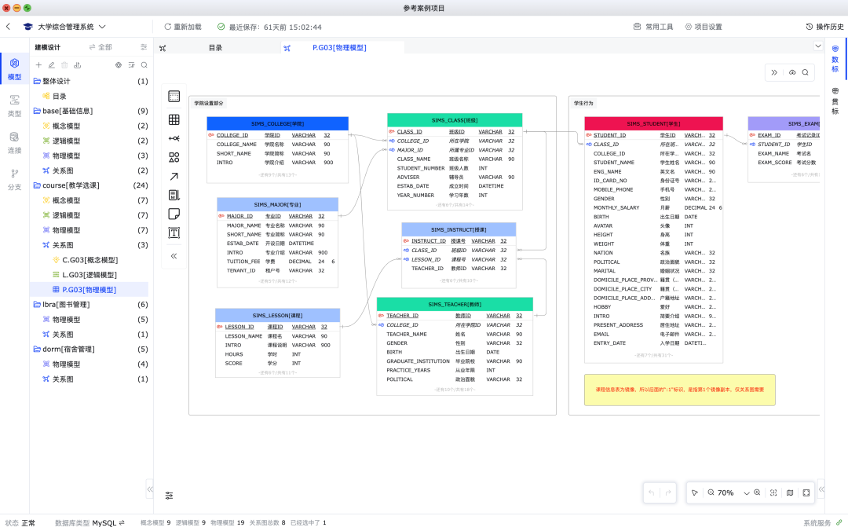This screenshot has width=848, height=531.
Task: Click the cloud view icon at canvas top right
Action: click(792, 72)
